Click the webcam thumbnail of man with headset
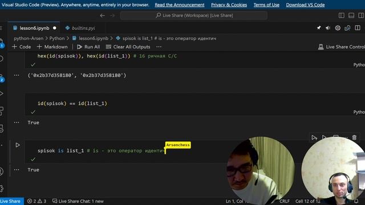 point(334,171)
